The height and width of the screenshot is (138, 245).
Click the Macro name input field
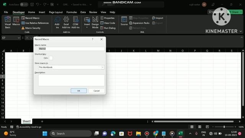(72, 49)
